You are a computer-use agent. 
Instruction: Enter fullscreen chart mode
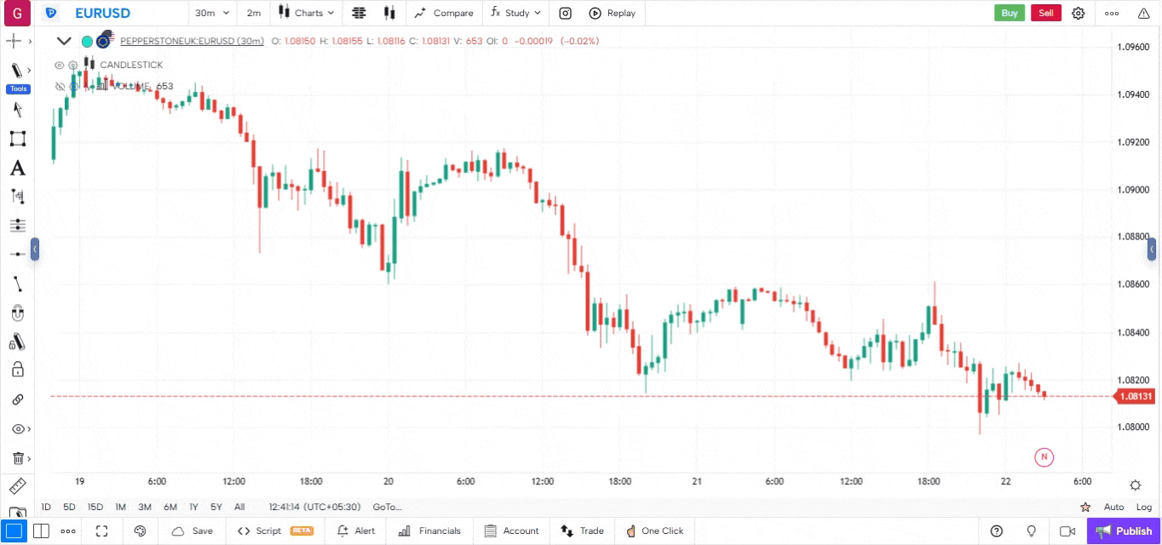point(101,531)
